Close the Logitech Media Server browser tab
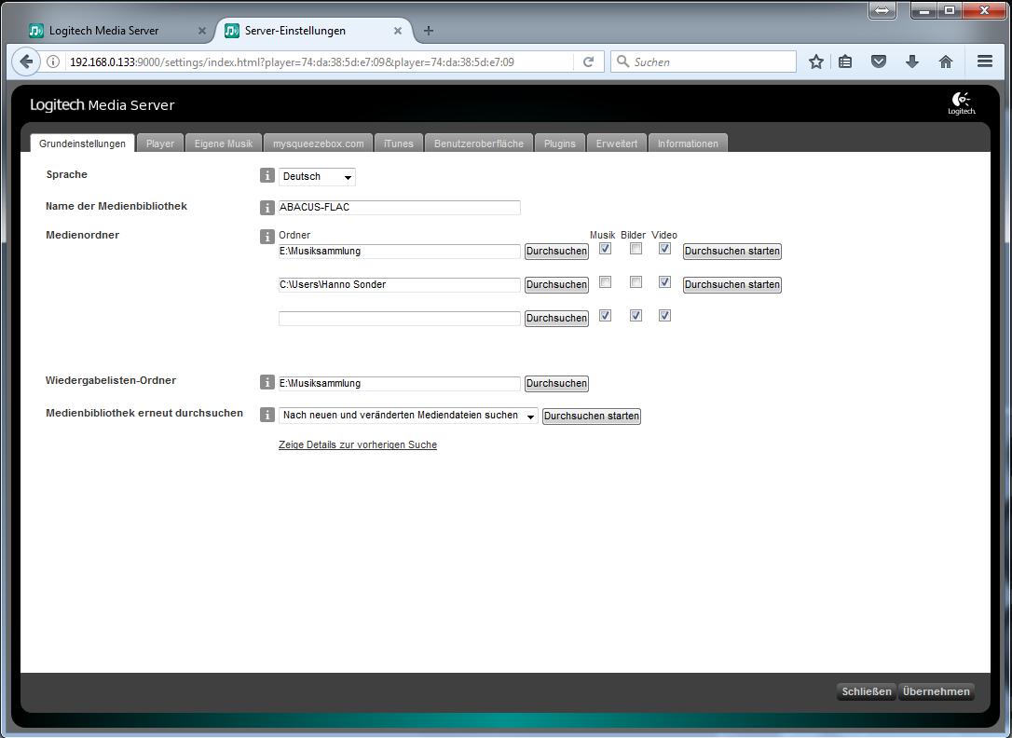This screenshot has height=738, width=1012. tap(201, 31)
